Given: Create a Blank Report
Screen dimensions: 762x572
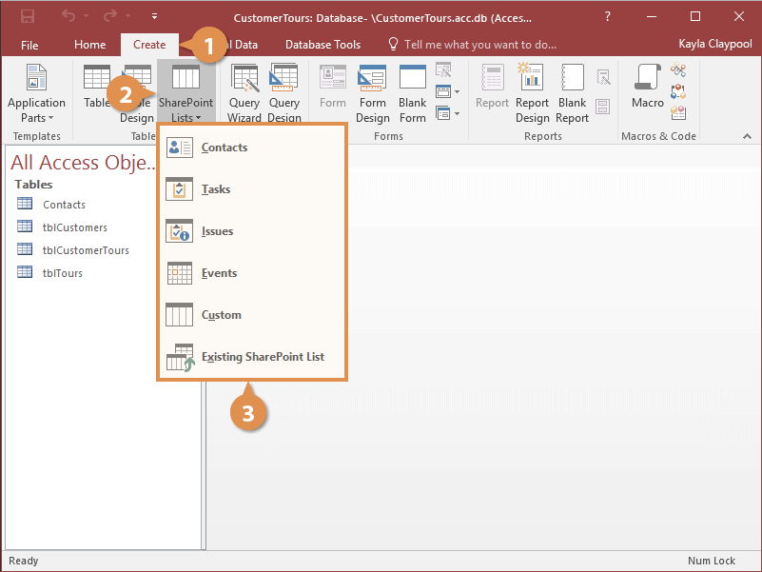Looking at the screenshot, I should (572, 93).
